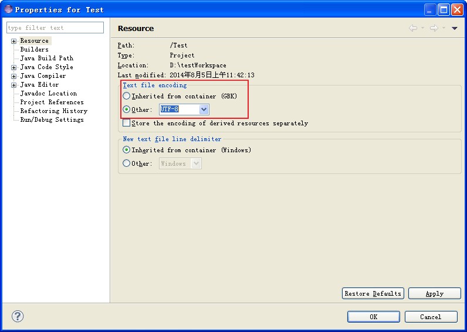Open Project References page
Viewport: 467px width, 332px height.
[52, 102]
